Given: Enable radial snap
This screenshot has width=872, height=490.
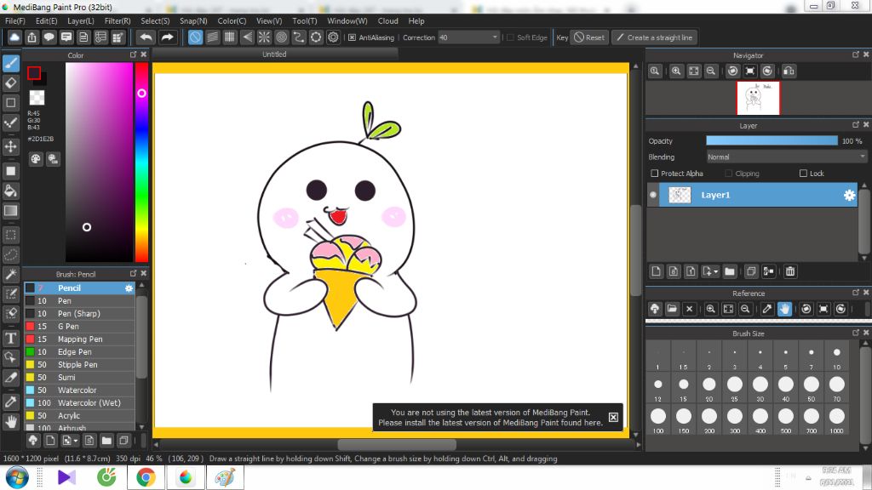Looking at the screenshot, I should pyautogui.click(x=264, y=37).
